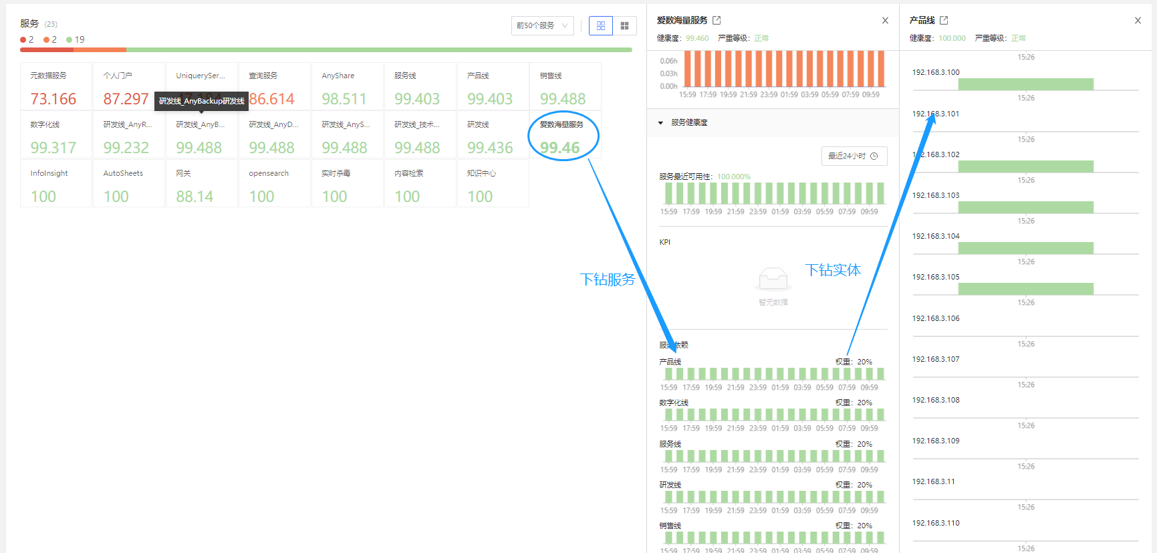Click the 产品线 dependency in 服务依赖 list
This screenshot has width=1157, height=553.
(670, 362)
